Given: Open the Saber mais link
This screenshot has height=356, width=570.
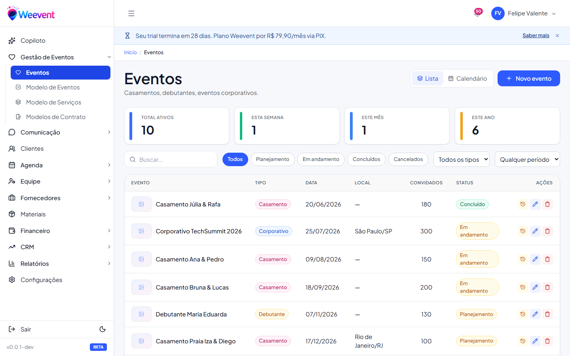Looking at the screenshot, I should click(x=536, y=36).
